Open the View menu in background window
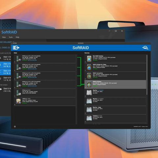 click(4, 37)
